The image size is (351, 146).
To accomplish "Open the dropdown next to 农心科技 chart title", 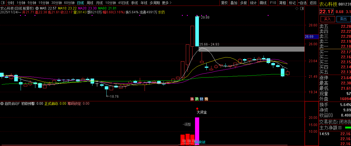I will coord(37,8).
